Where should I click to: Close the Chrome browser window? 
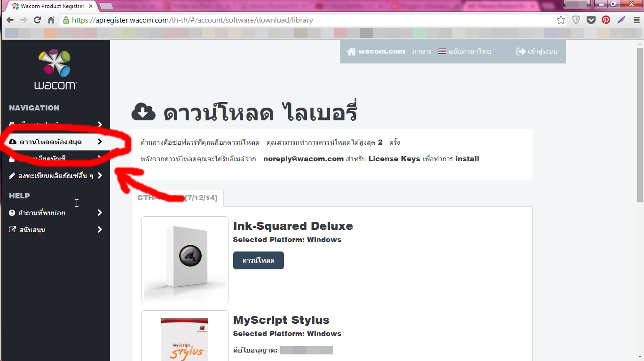coord(631,4)
